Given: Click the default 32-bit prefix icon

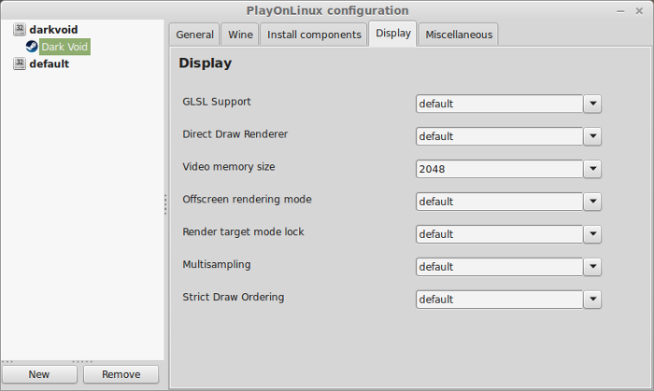Looking at the screenshot, I should point(20,63).
